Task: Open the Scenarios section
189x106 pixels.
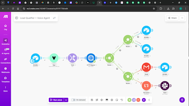Action: click(x=6, y=42)
